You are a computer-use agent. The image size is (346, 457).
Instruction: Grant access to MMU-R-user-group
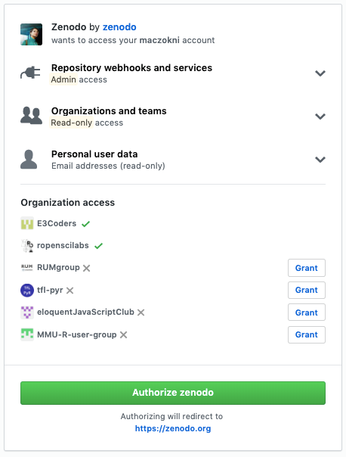[x=307, y=334]
